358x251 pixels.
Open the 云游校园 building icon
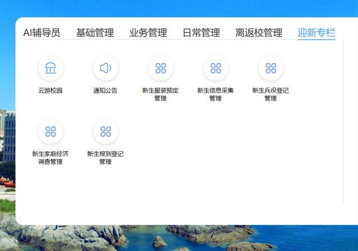point(51,69)
